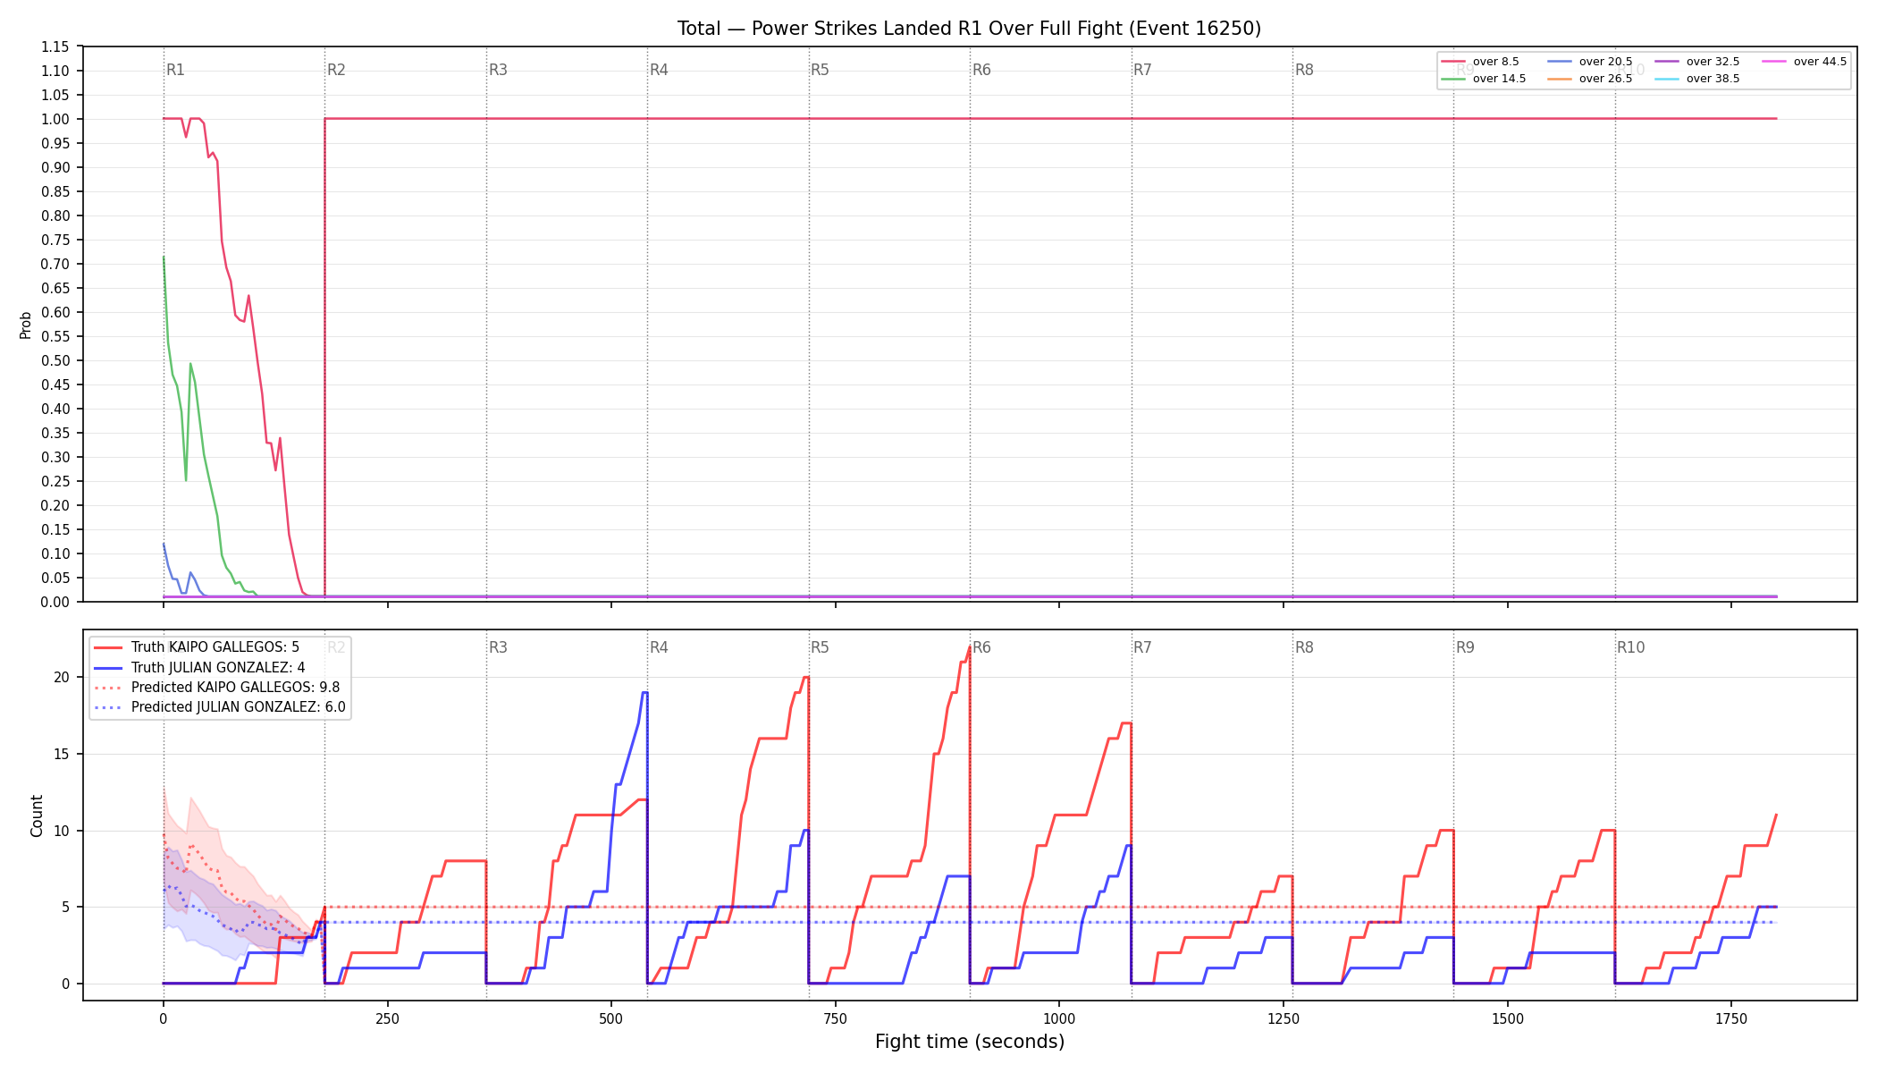Click 'Truth KAIPO GALLEGOS: 5' legend entry
Screen dimensions: 1877x1073
coord(197,647)
